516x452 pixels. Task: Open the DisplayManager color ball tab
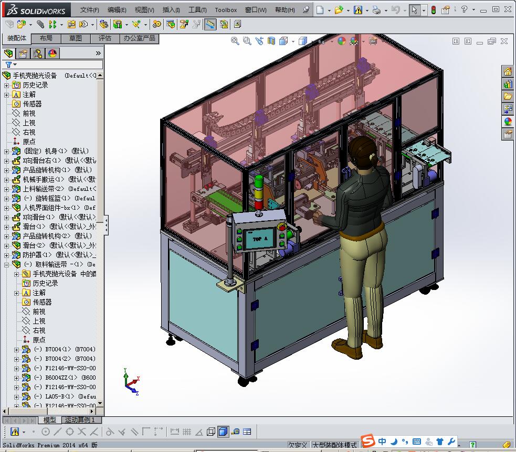[x=52, y=53]
